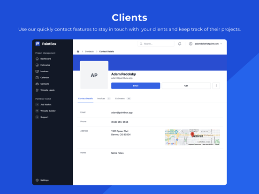Open Support label in the toolkit
This screenshot has height=194, width=259.
45,117
